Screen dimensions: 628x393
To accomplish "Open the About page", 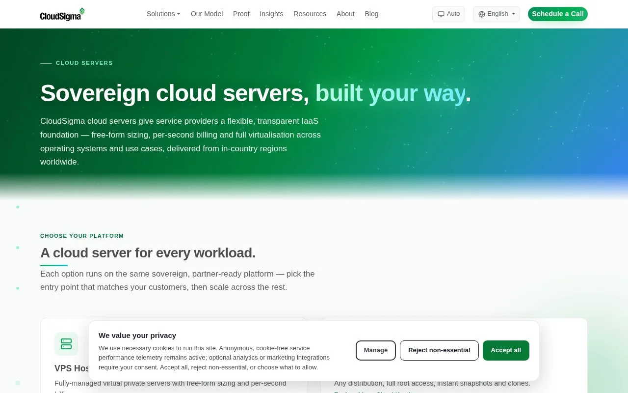I will pyautogui.click(x=345, y=14).
